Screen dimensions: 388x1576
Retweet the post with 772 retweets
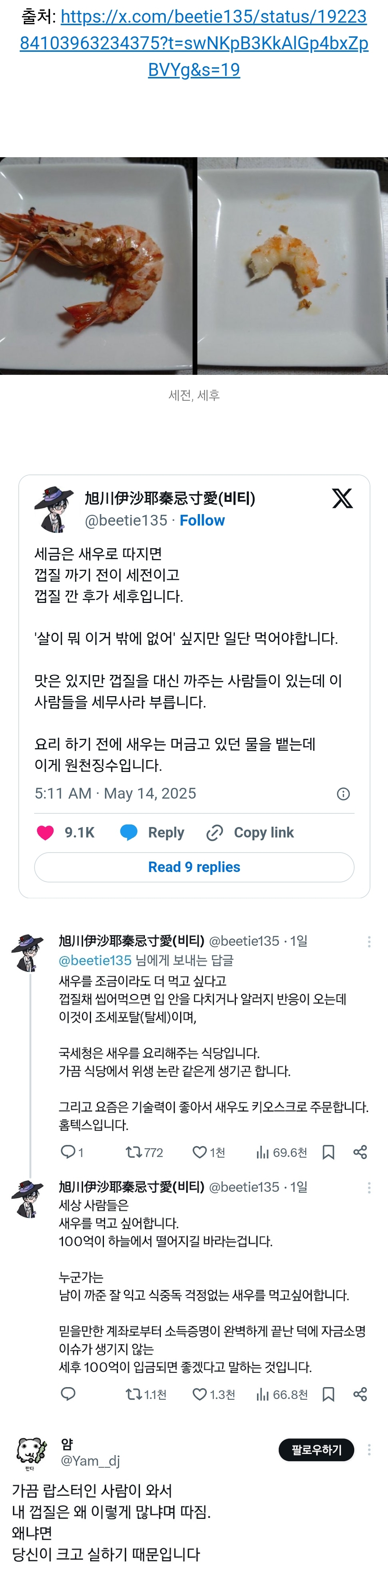click(x=133, y=1152)
